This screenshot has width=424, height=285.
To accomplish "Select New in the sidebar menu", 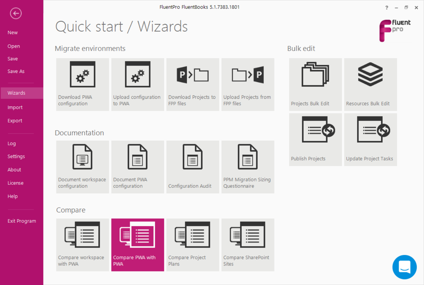I will [12, 33].
